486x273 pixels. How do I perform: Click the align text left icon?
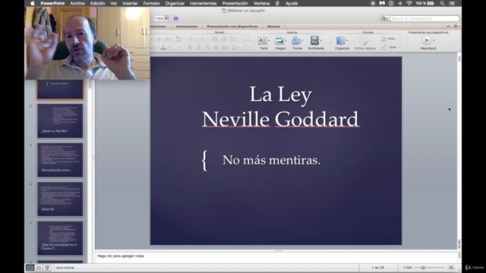point(190,47)
